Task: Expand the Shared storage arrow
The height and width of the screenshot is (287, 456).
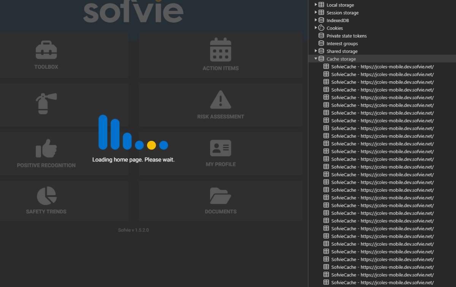Action: [x=316, y=51]
